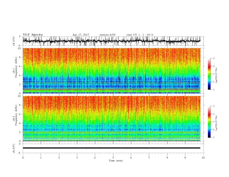The image size is (229, 177).
Task: Click the ch.1 spectrogram panel
Action: coord(112,71)
